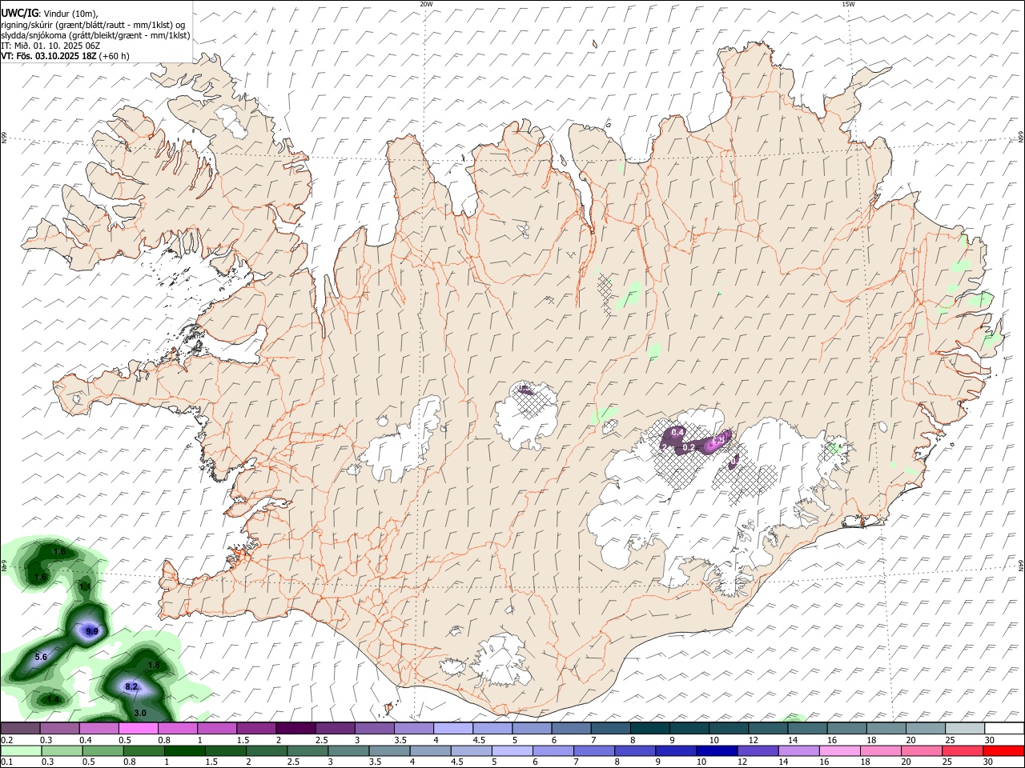Click the "1.4" precipitation value label
Viewport: 1025px width, 768px height.
tap(53, 699)
